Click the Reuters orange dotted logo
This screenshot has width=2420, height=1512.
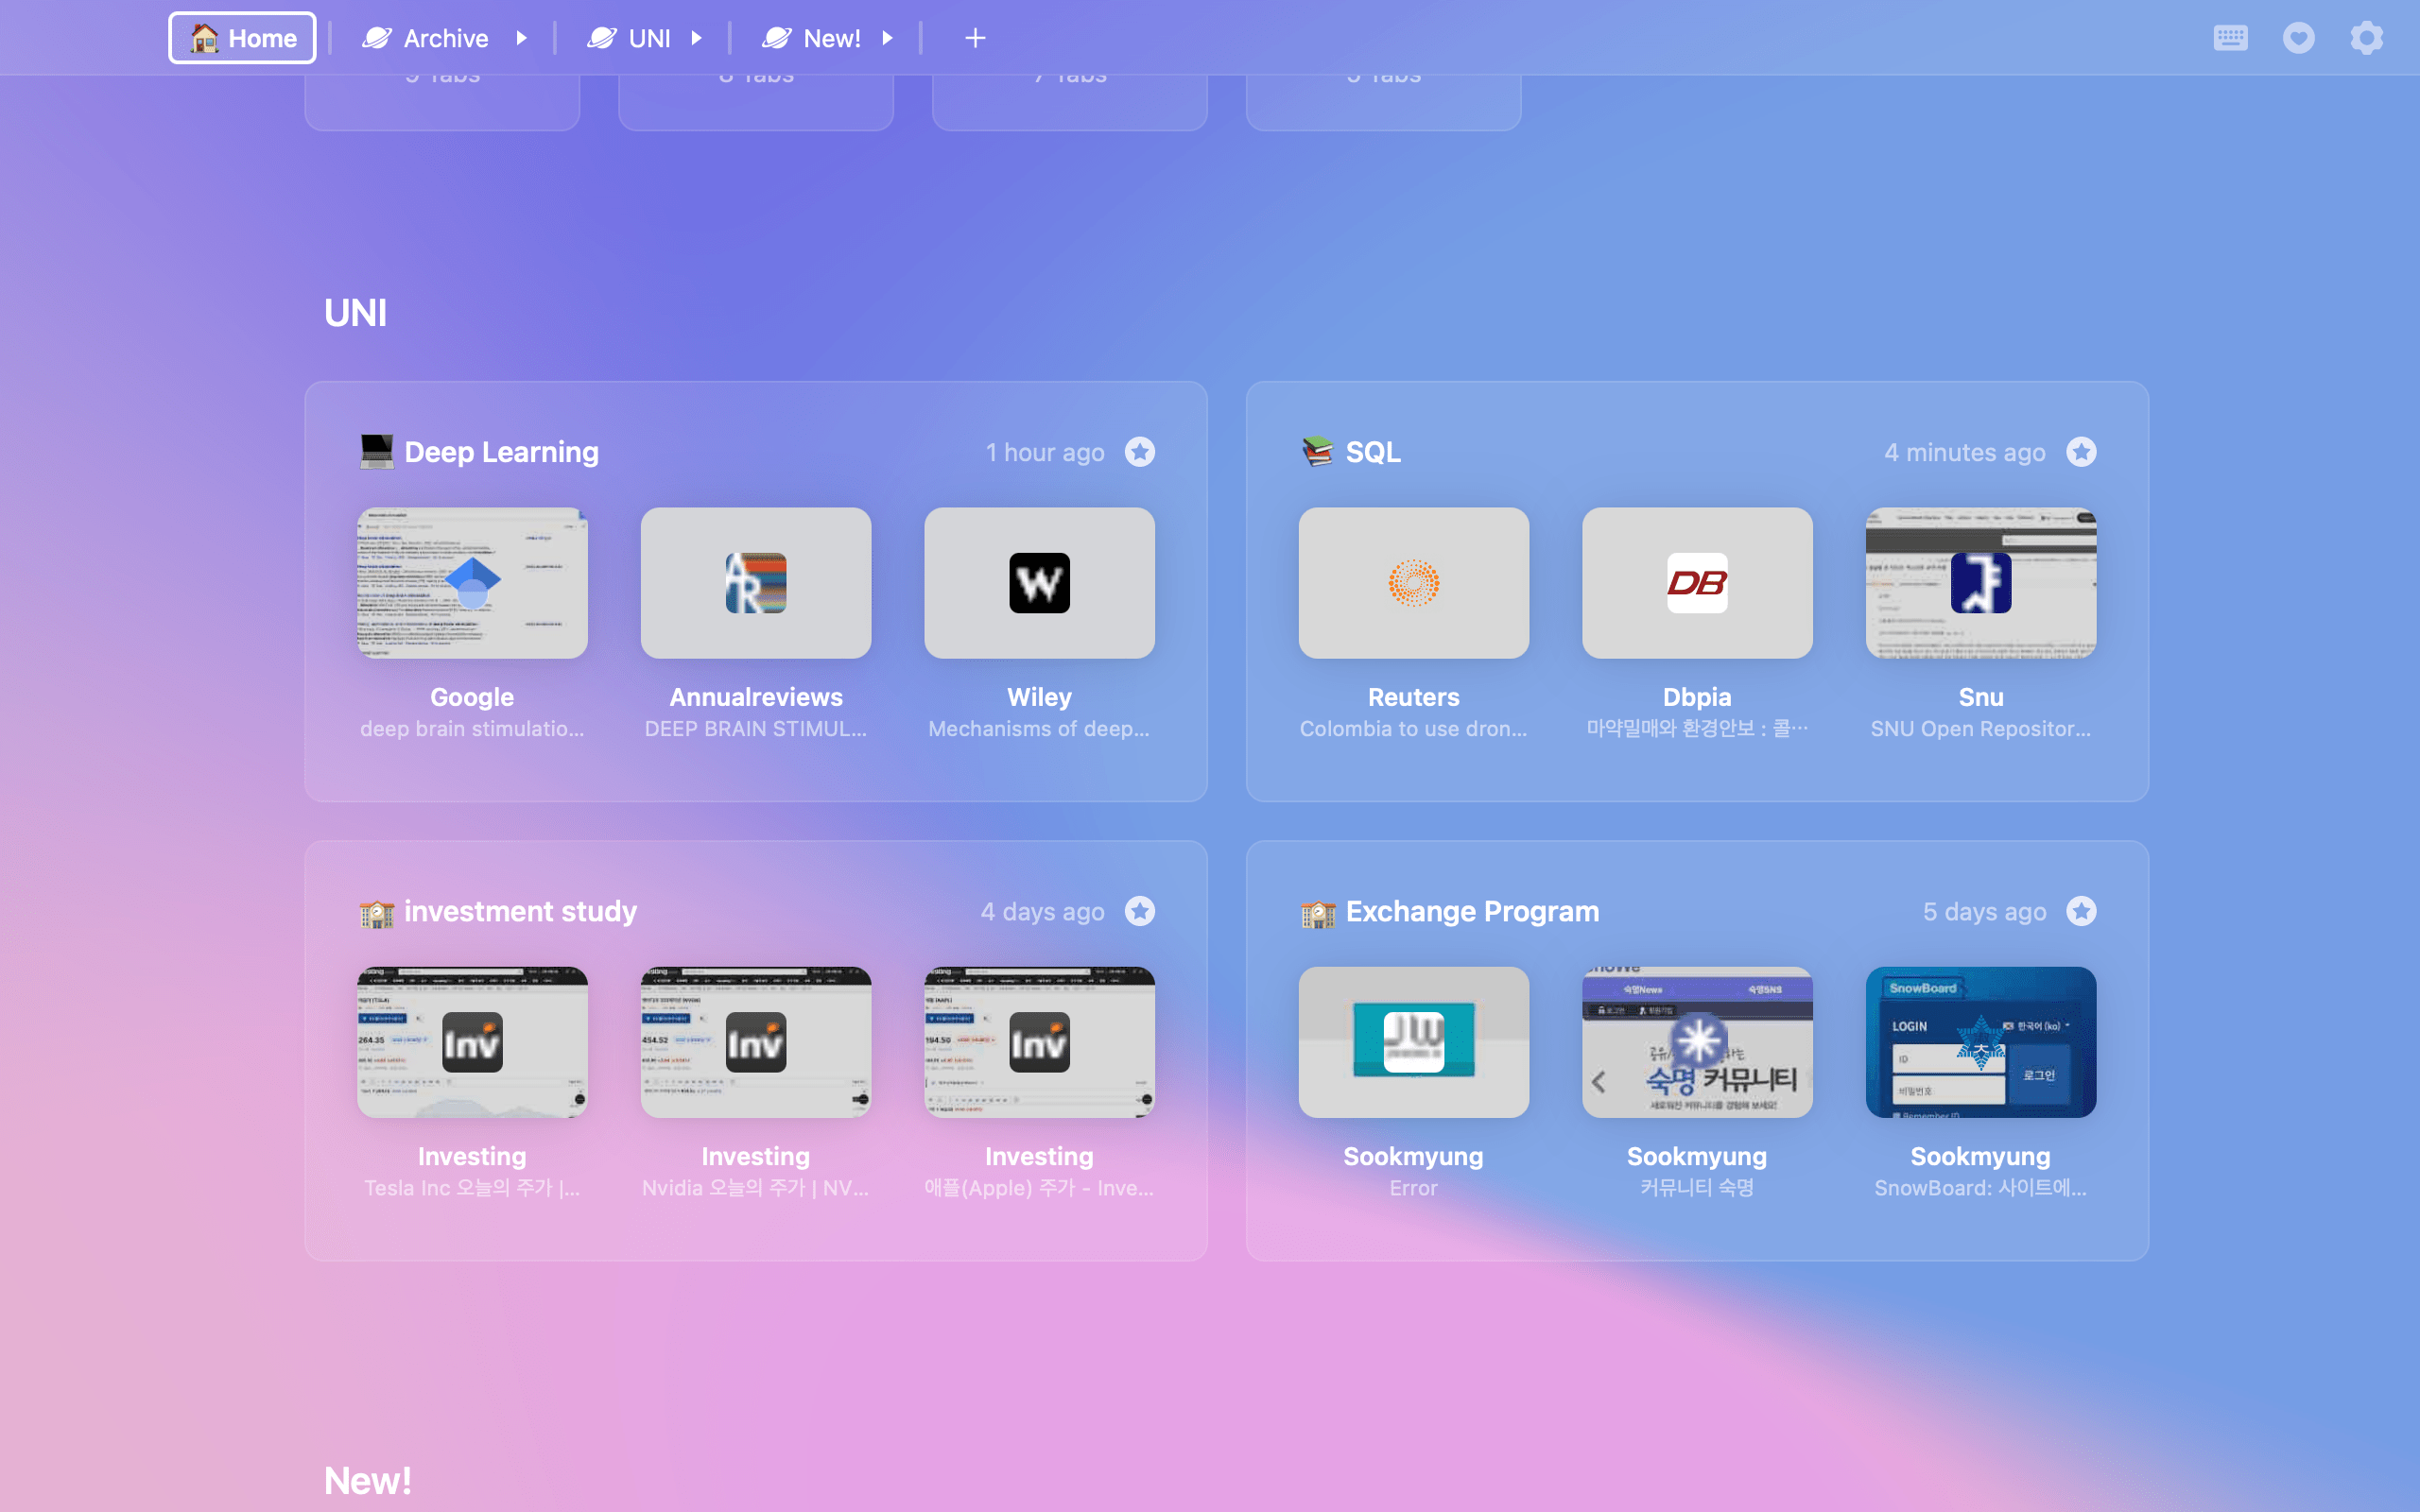pyautogui.click(x=1413, y=583)
